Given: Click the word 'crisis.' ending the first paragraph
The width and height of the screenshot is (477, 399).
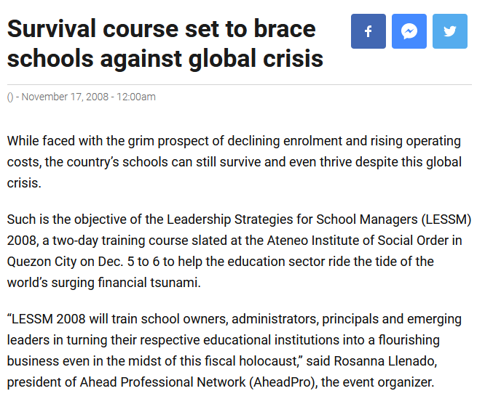Looking at the screenshot, I should [x=24, y=183].
